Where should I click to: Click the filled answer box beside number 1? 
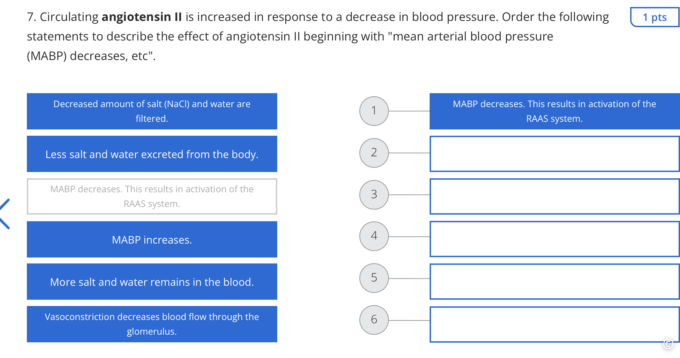click(x=554, y=111)
